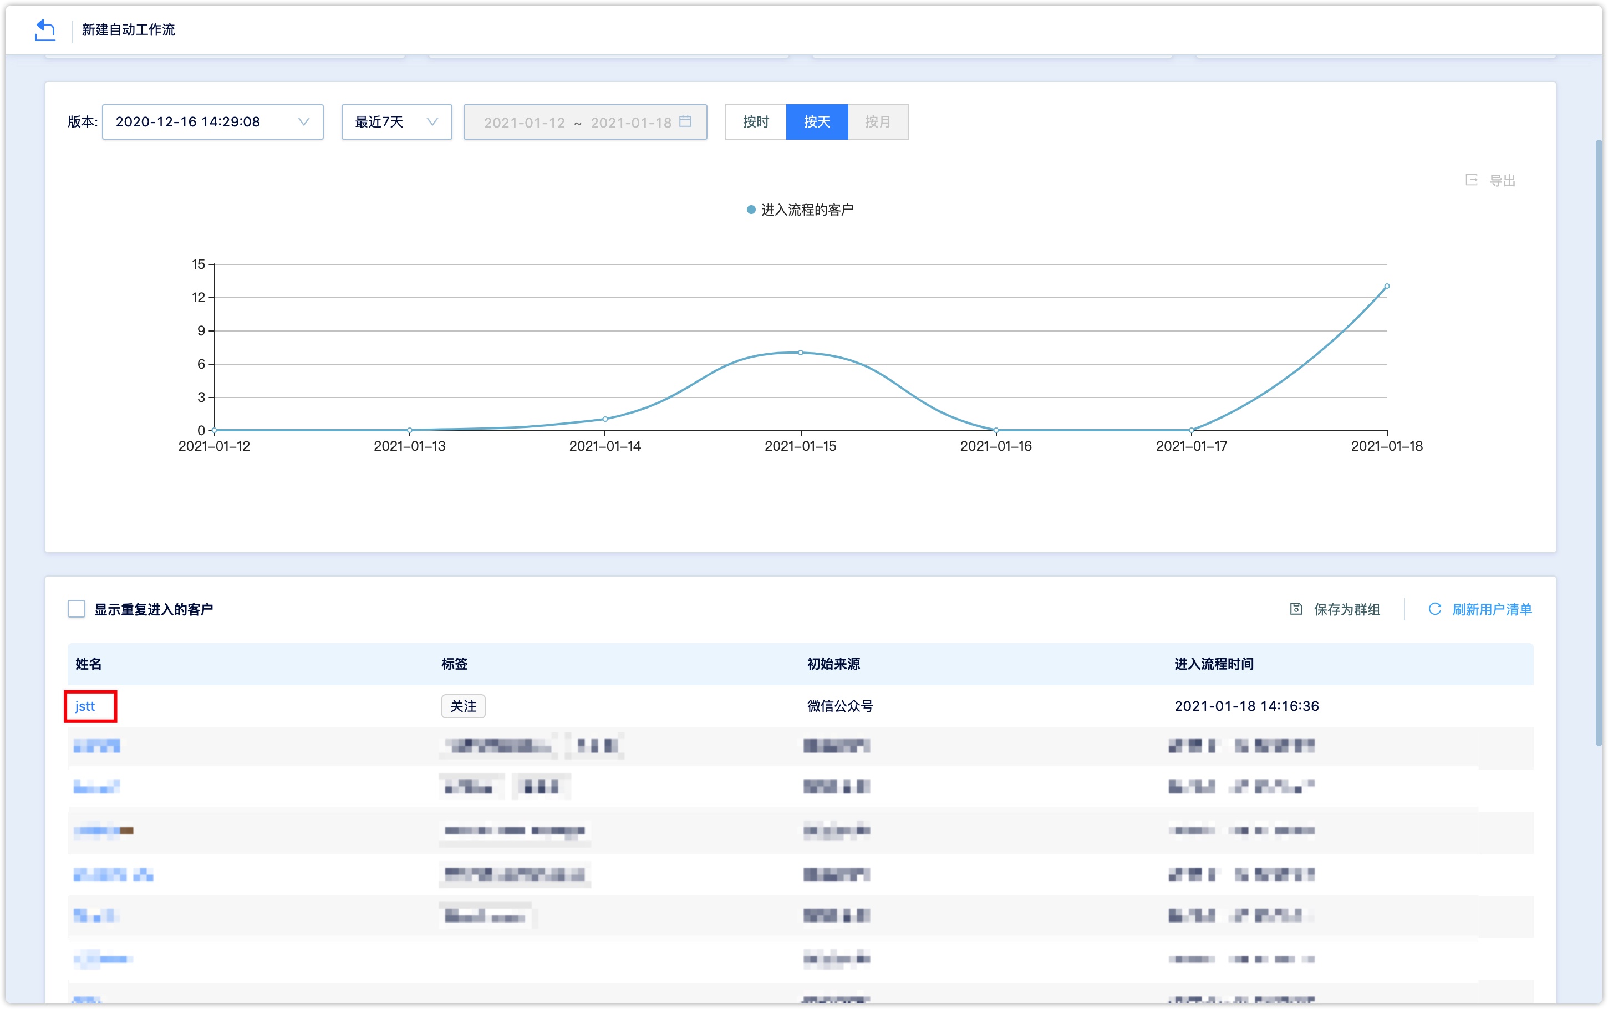
Task: Click the 标签 column header
Action: 454,664
